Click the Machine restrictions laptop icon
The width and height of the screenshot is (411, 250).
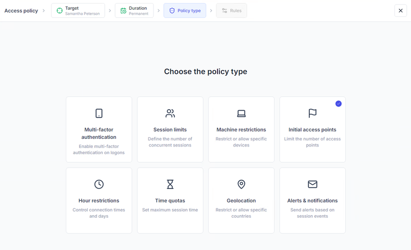coord(241,113)
